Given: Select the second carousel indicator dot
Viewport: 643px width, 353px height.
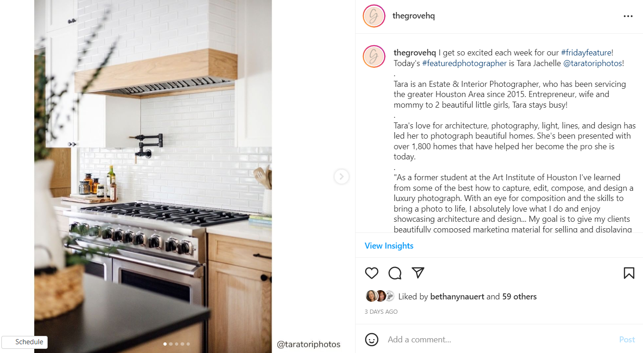Looking at the screenshot, I should click(x=171, y=344).
